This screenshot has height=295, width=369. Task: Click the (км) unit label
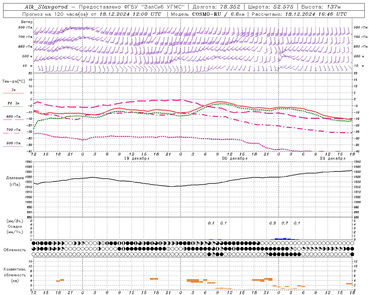click(15, 281)
